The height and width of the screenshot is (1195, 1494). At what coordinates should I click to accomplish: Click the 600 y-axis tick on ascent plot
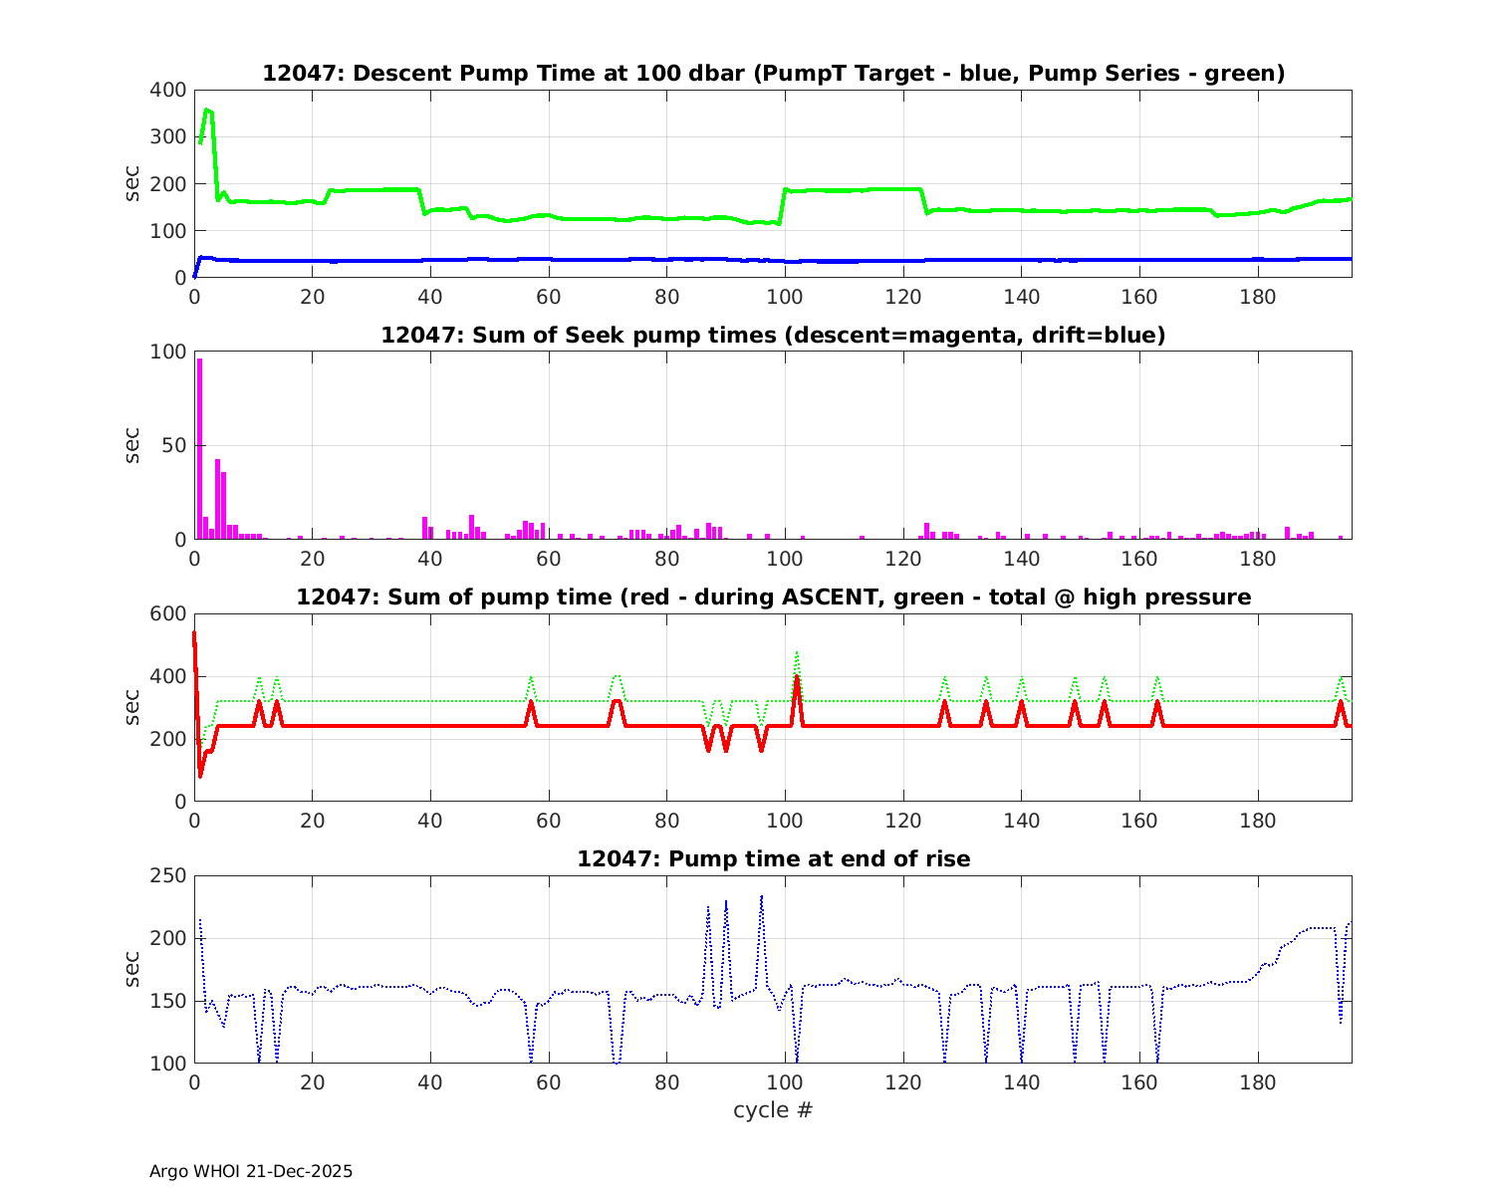point(167,614)
